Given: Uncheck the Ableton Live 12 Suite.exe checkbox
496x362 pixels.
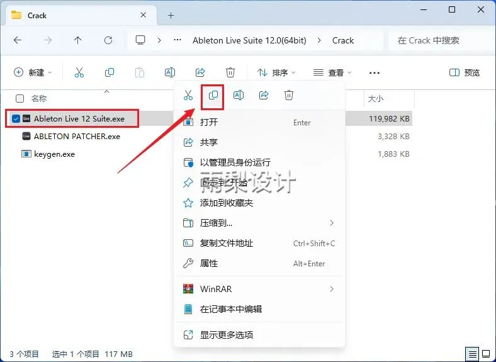Looking at the screenshot, I should click(16, 118).
